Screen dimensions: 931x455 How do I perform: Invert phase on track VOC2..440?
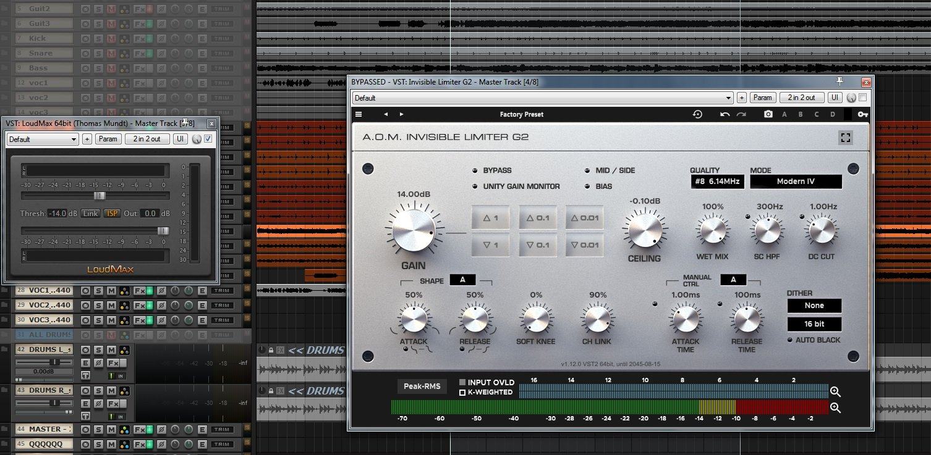click(161, 306)
